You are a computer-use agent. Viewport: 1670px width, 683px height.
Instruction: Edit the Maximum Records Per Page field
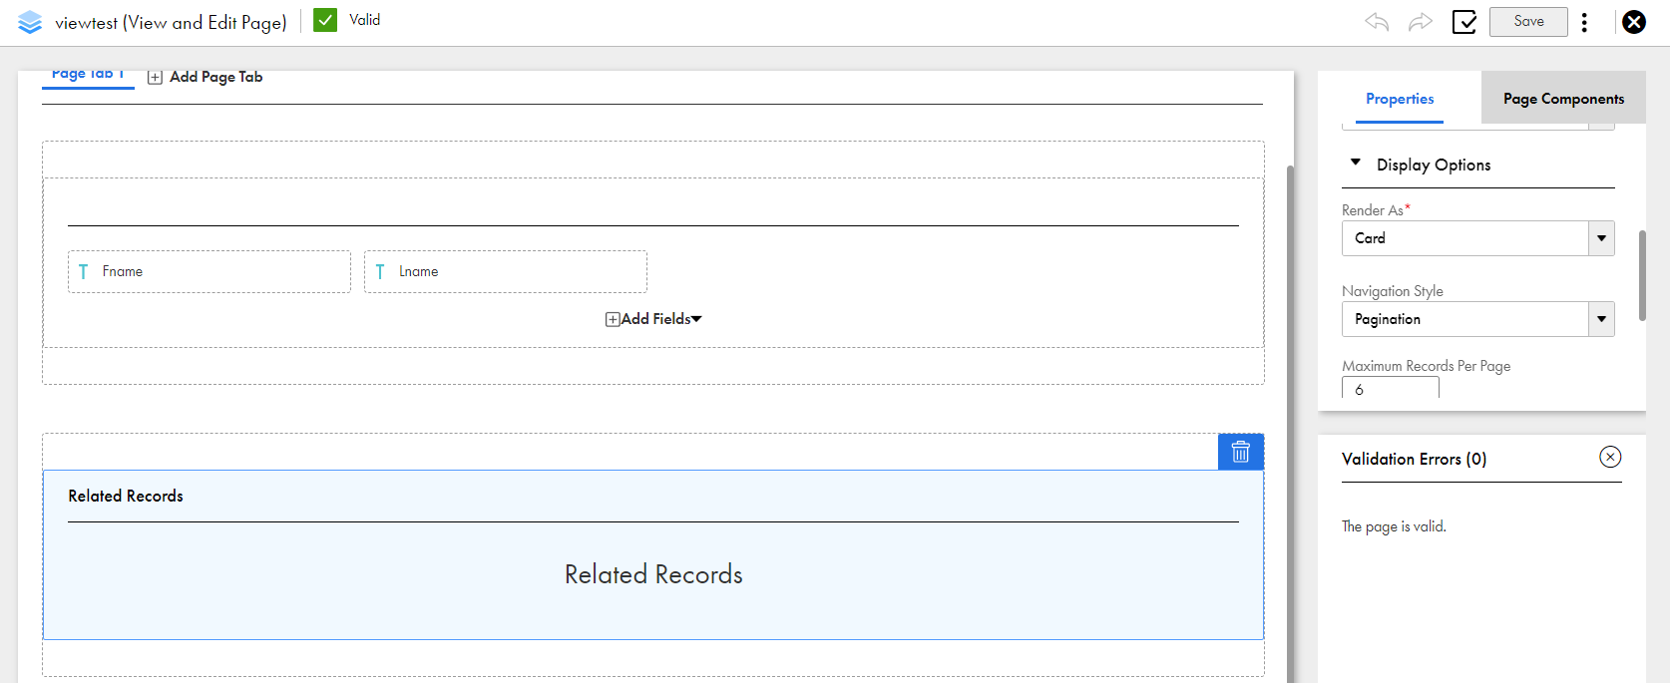coord(1390,388)
